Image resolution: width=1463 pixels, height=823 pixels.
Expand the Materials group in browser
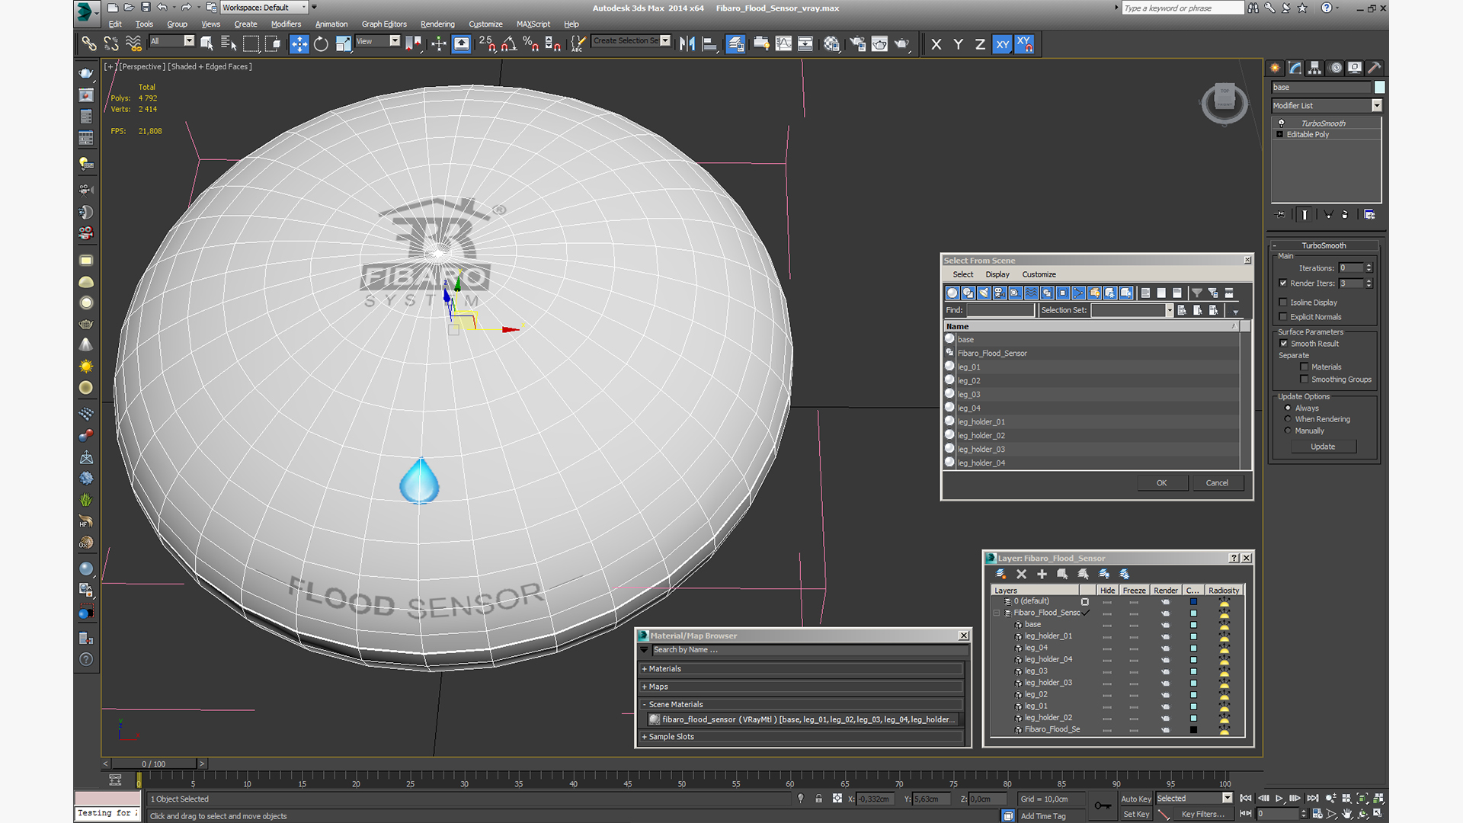[x=802, y=669]
